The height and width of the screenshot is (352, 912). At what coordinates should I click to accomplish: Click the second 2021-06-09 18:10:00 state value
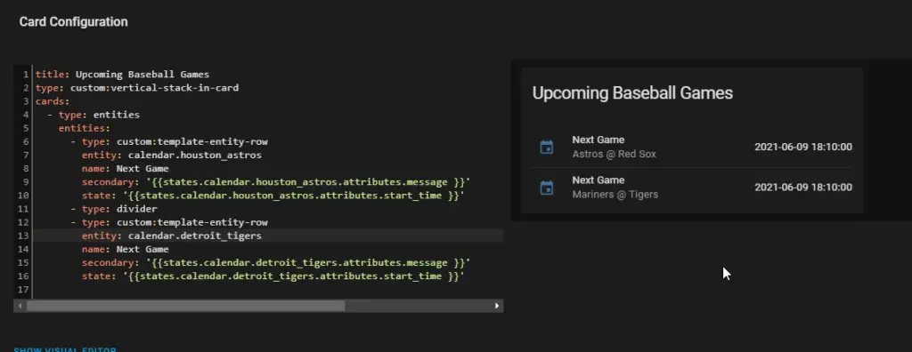(x=803, y=187)
